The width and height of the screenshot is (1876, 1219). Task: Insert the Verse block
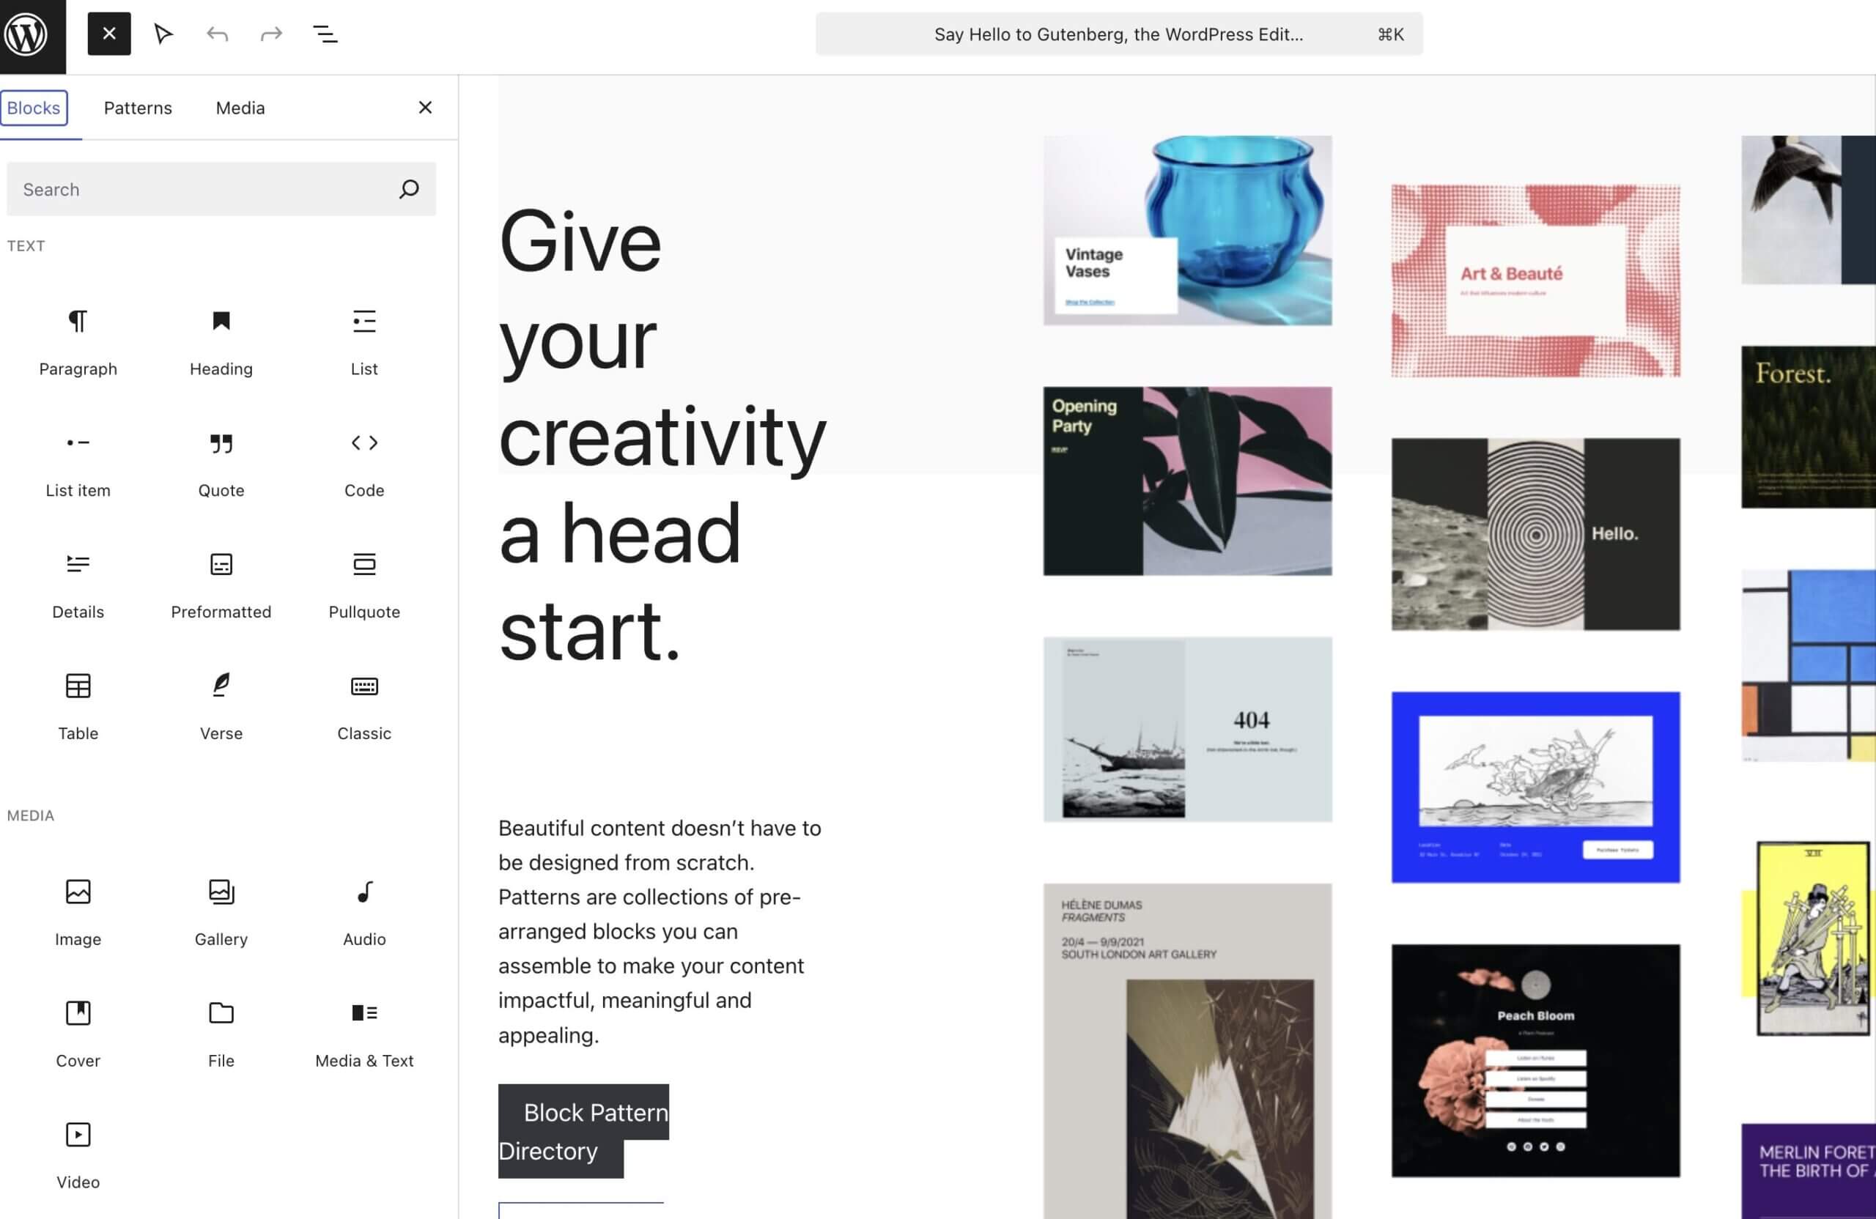coord(221,705)
